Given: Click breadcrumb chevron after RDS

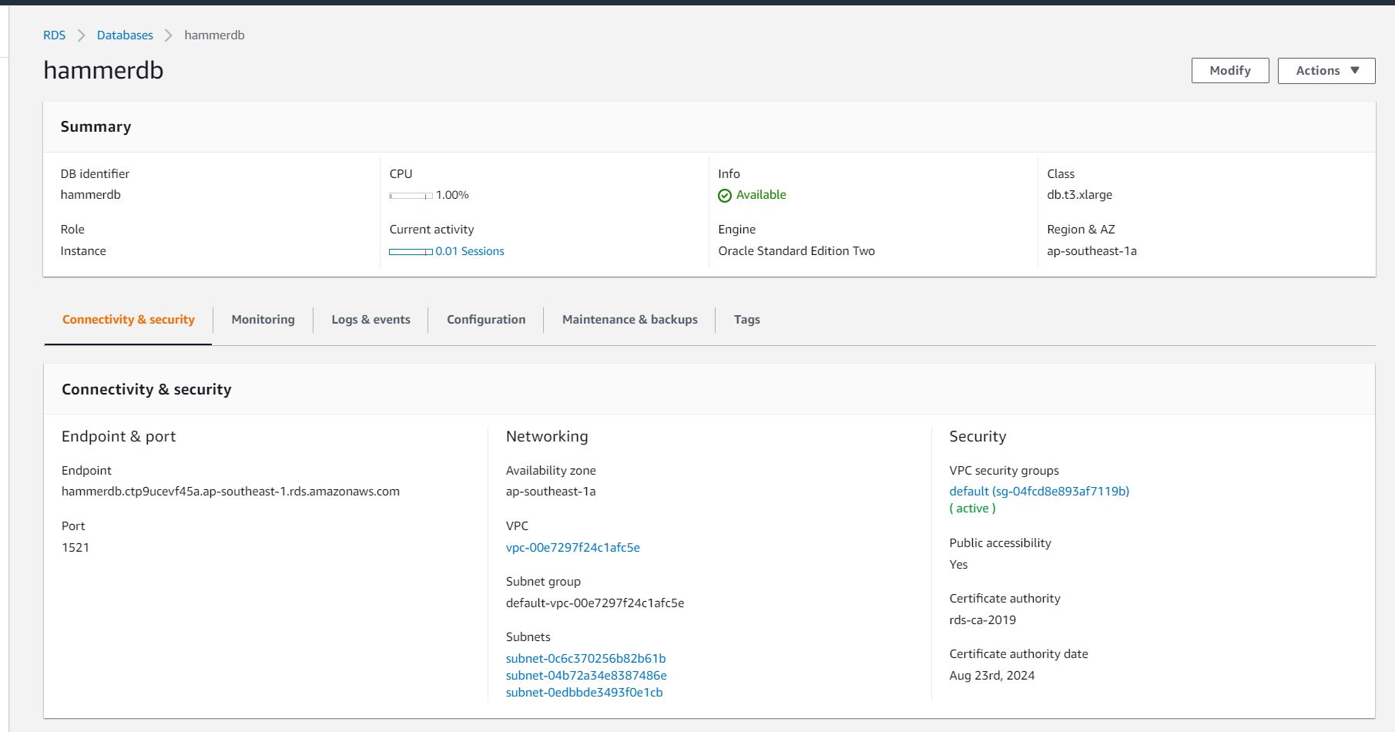Looking at the screenshot, I should point(81,35).
